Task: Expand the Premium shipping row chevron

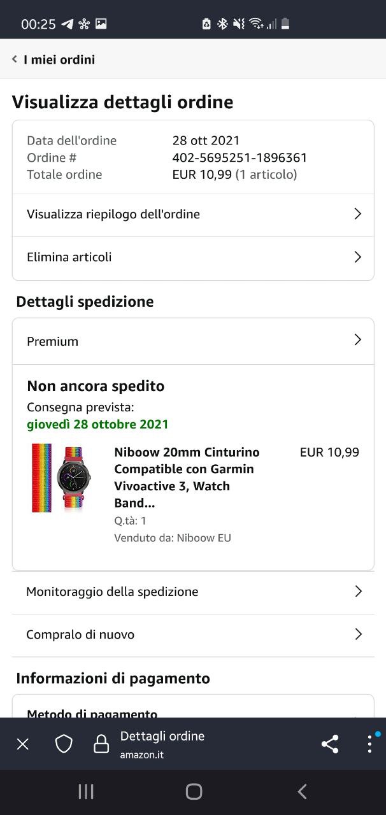Action: point(357,340)
